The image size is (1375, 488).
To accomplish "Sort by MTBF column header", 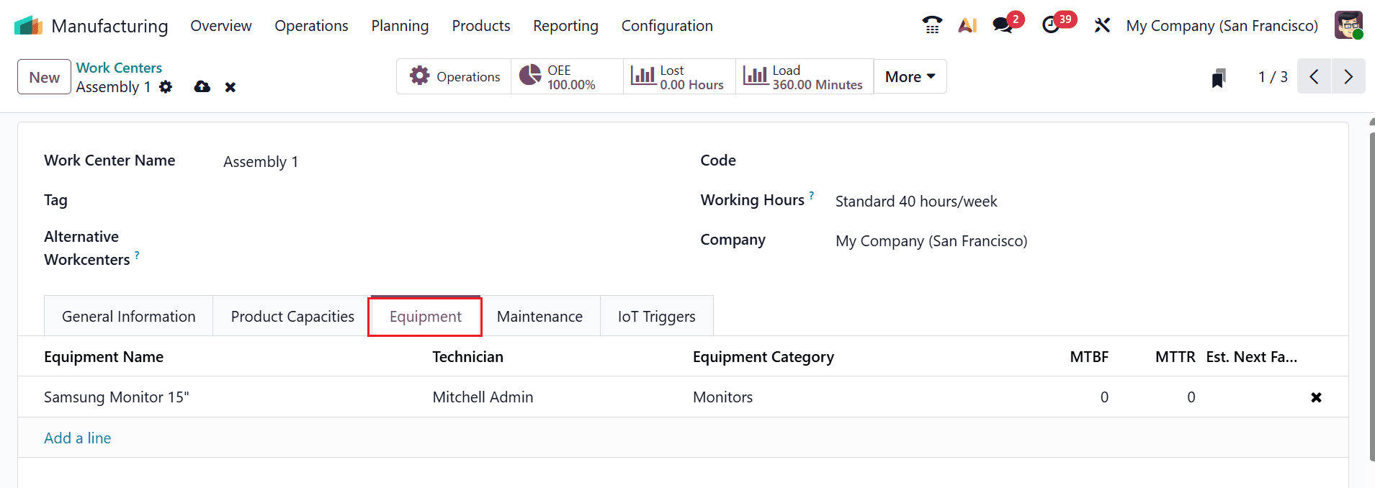I will (x=1089, y=357).
